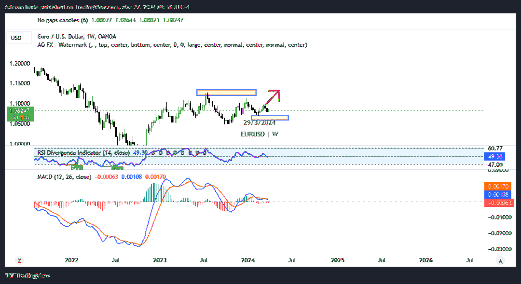Screen dimensions: 521x284
Task: Click the 'MACD (12, 26, close)' legend
Action: [x=64, y=176]
